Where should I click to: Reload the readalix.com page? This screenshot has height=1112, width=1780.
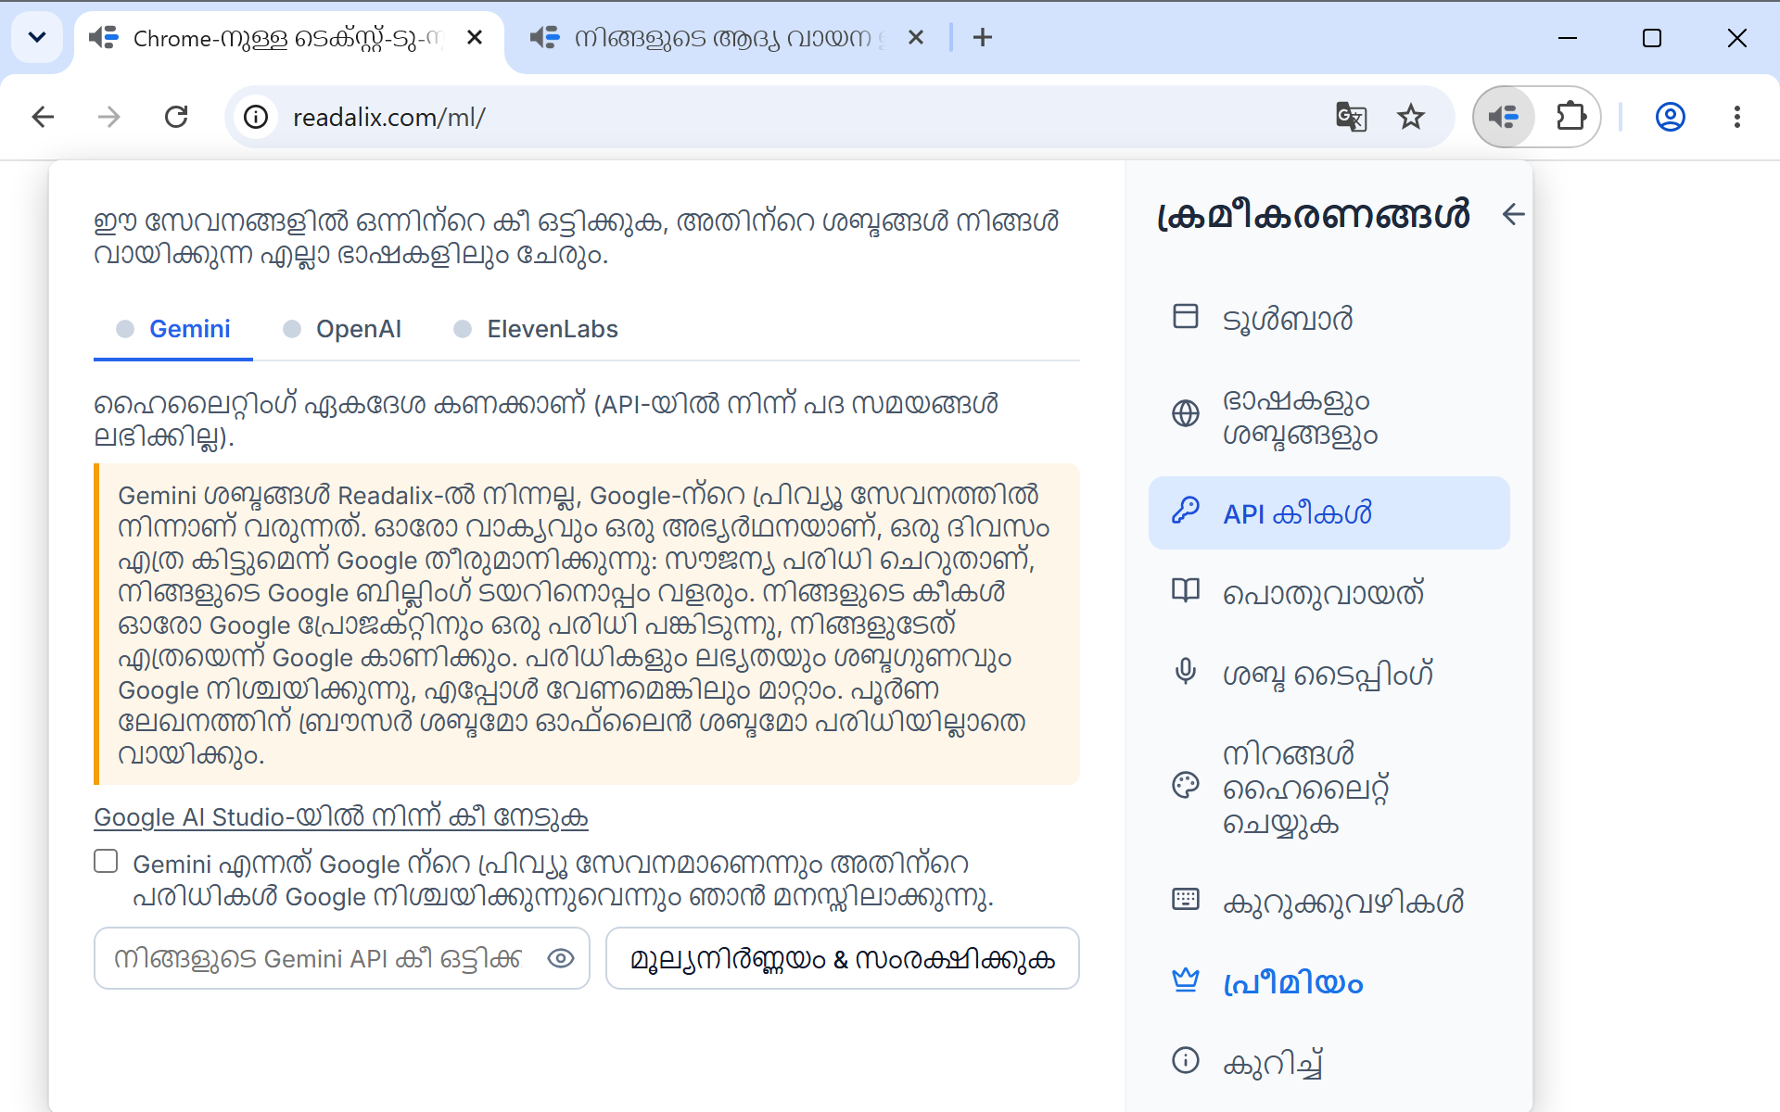click(176, 117)
